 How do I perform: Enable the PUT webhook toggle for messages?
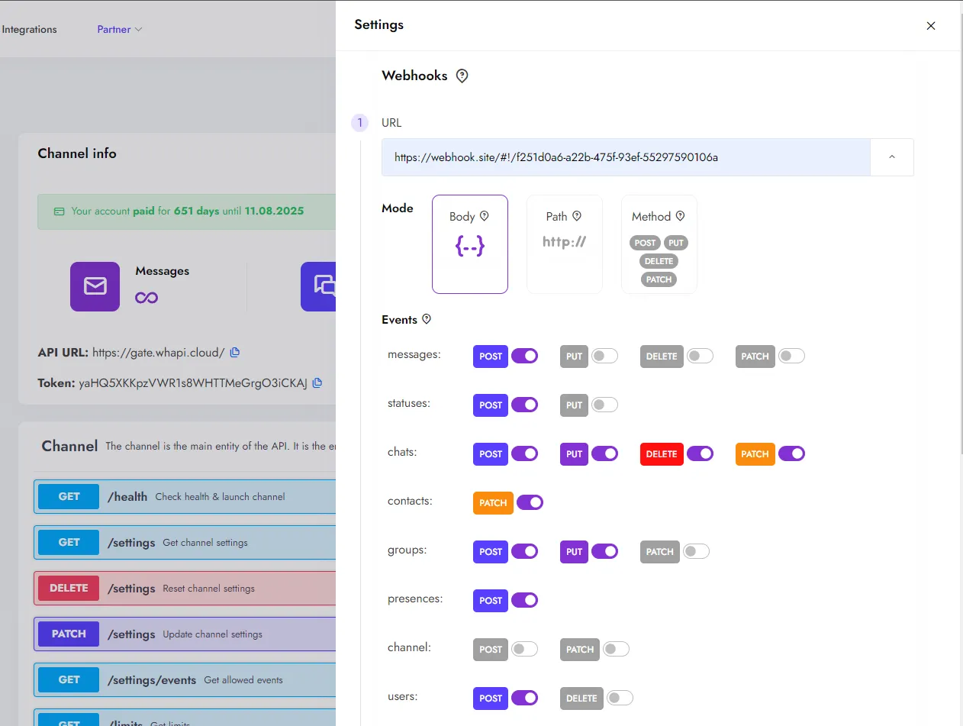point(605,356)
